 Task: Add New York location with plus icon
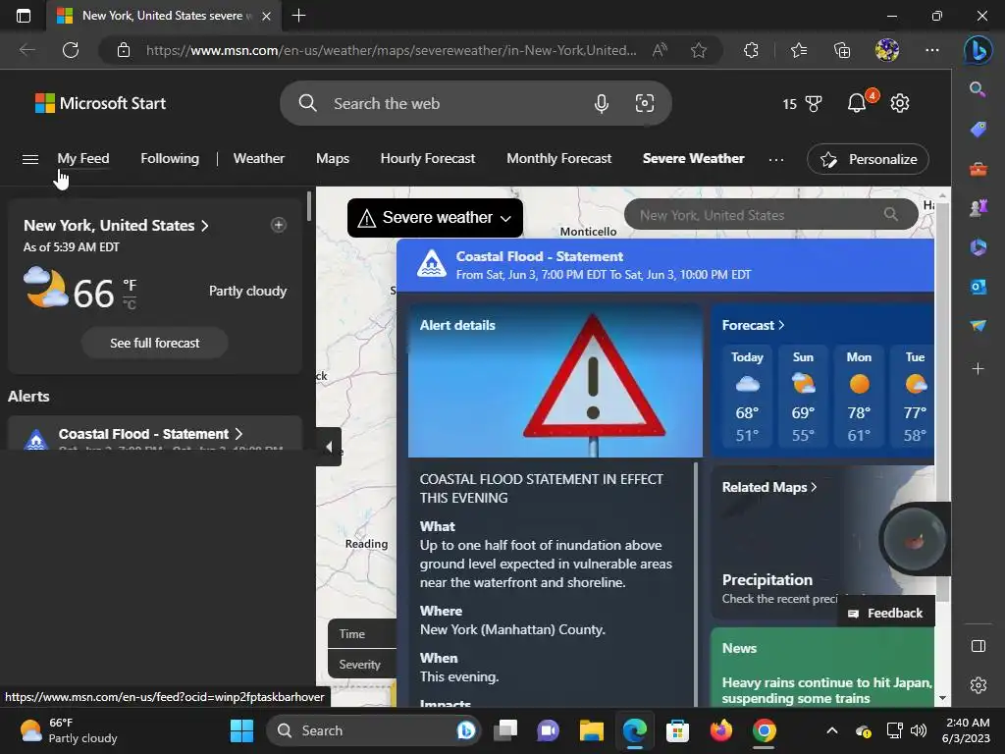tap(278, 225)
